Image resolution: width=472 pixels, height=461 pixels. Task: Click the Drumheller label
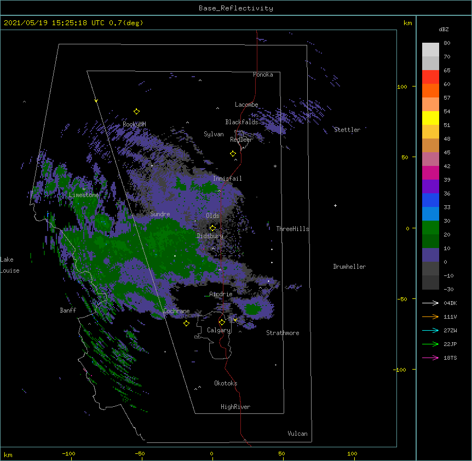pyautogui.click(x=349, y=267)
